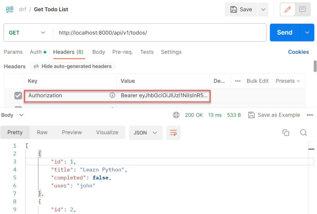Hide auto-generated headers toggle
Image resolution: width=317 pixels, height=214 pixels.
click(72, 66)
